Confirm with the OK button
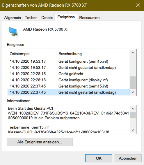 coord(99,158)
